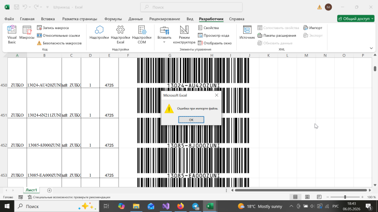Select the Developer (Разработчик) tab
This screenshot has height=212, width=378.
(211, 19)
